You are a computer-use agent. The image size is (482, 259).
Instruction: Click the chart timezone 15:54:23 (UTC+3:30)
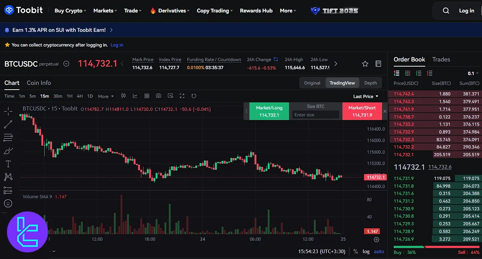322,252
